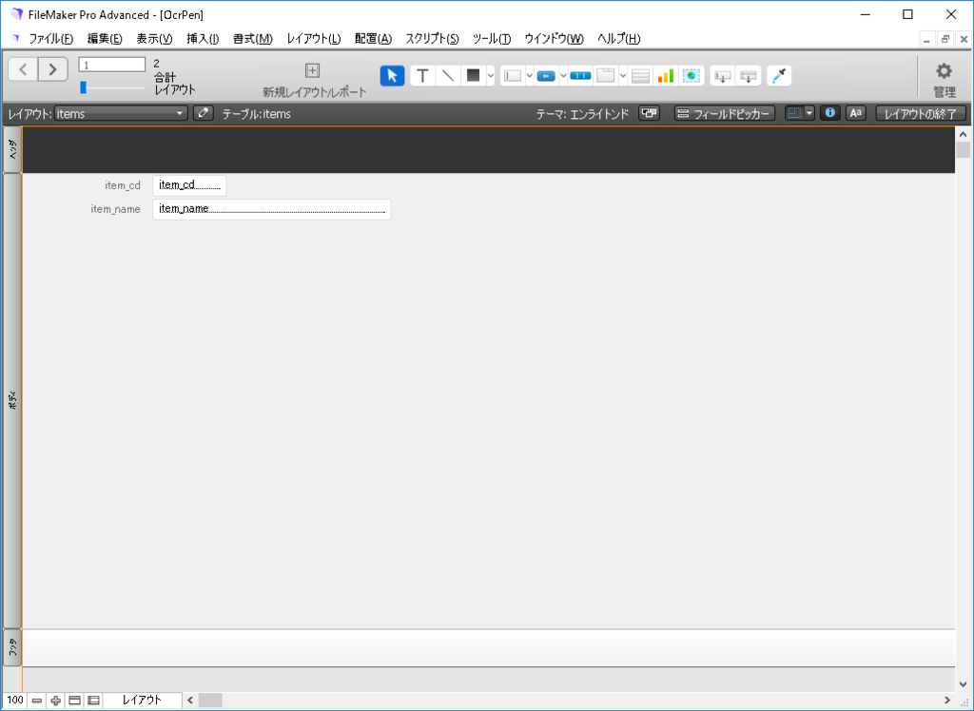Go to next layout arrow

[53, 69]
